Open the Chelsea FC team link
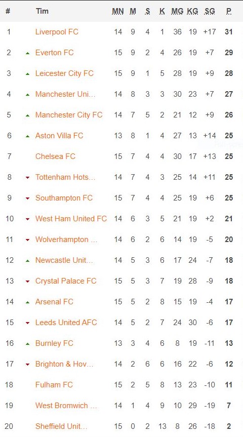Screen dimensions: 243x437 click(x=55, y=156)
